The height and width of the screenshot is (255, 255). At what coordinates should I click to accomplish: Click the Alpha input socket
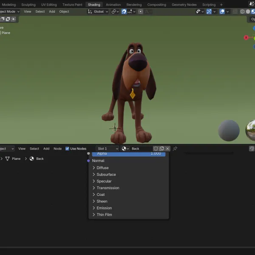(x=88, y=153)
